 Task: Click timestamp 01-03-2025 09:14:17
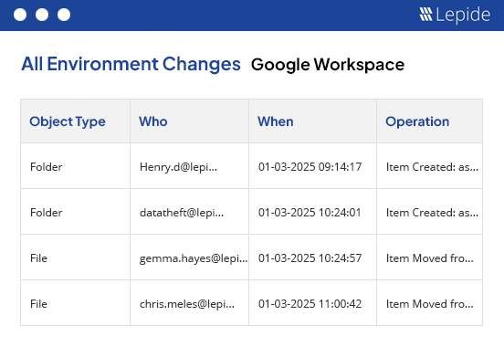tap(310, 167)
